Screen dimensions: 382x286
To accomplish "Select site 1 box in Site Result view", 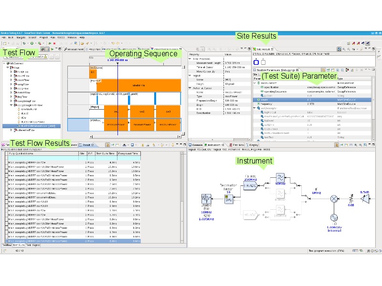I will (256, 62).
